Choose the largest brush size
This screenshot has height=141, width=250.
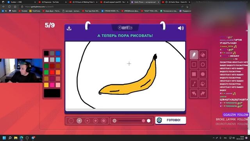tap(104, 121)
